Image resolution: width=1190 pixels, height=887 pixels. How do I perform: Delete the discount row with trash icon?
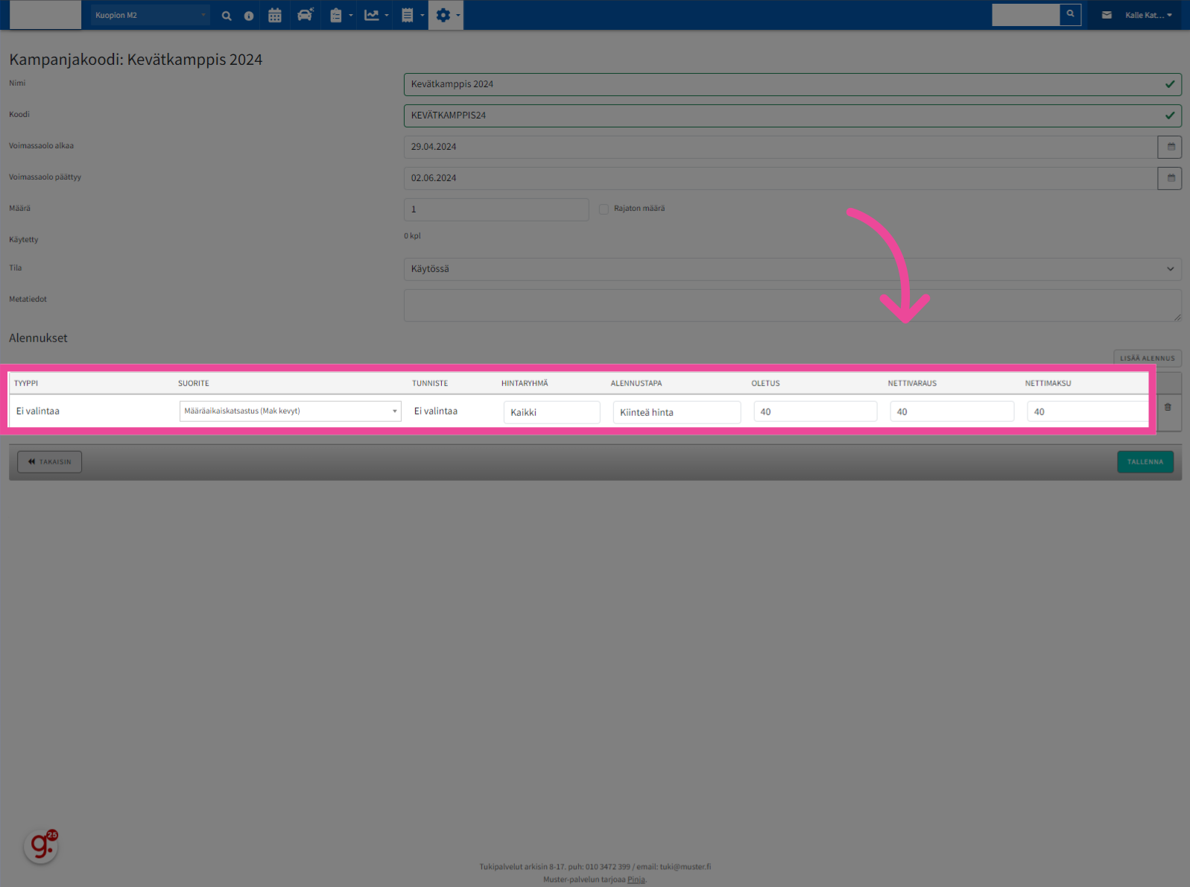pyautogui.click(x=1168, y=407)
